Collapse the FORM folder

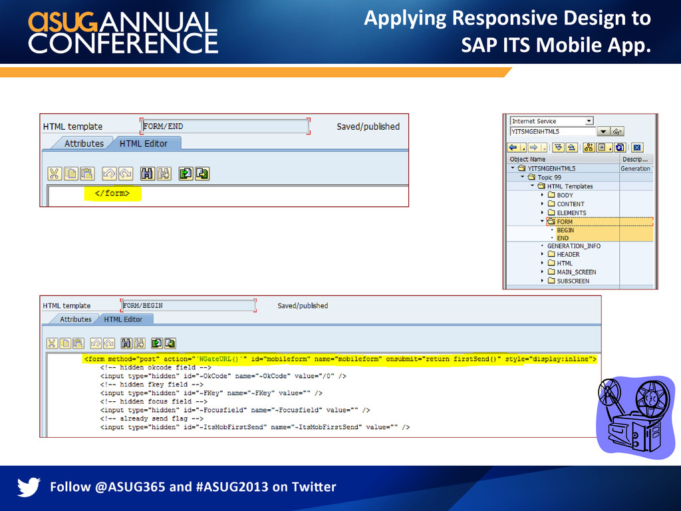coord(542,221)
